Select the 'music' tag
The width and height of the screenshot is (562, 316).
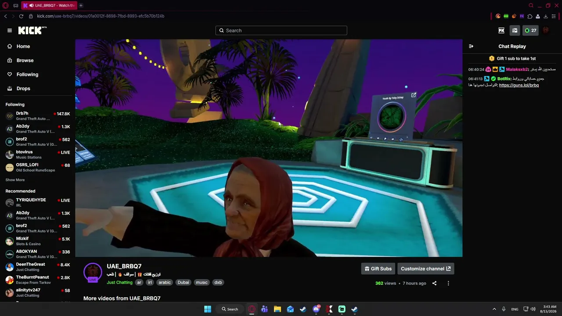[202, 282]
